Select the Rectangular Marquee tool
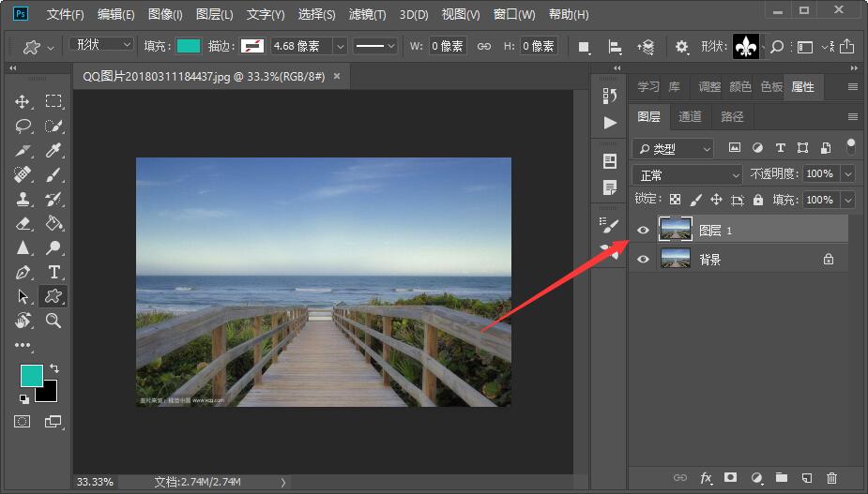868x494 pixels. pos(53,101)
